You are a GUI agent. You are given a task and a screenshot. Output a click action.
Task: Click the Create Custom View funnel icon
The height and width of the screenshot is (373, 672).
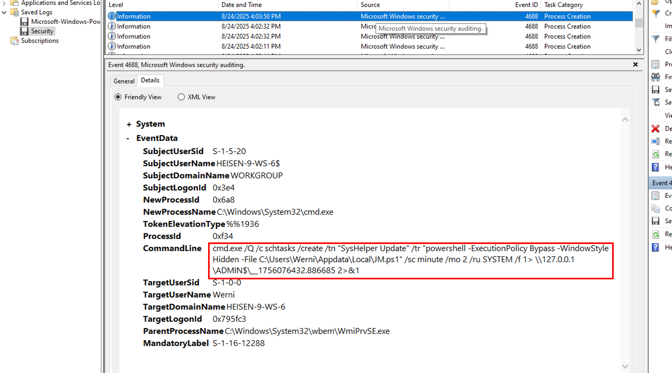tap(655, 13)
